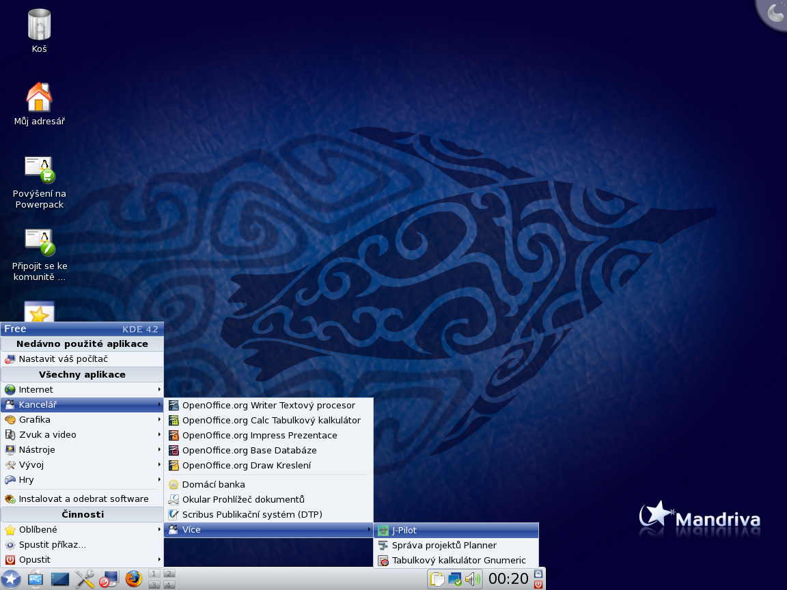Image resolution: width=787 pixels, height=590 pixels.
Task: Click the red logout button in panel
Action: tap(538, 585)
